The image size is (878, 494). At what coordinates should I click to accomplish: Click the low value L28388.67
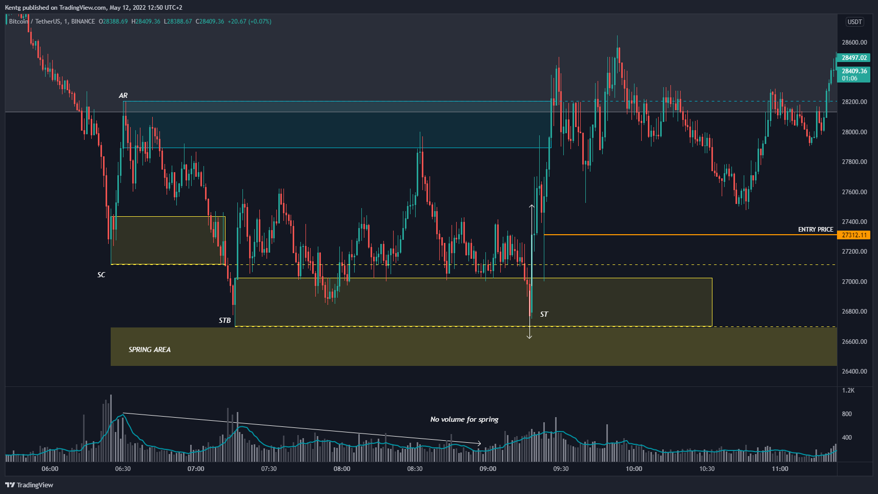click(178, 22)
